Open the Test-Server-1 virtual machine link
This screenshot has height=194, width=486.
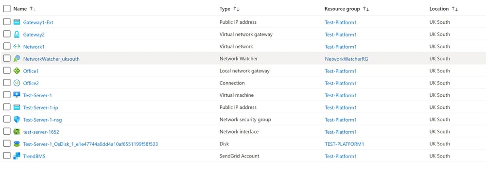[37, 95]
